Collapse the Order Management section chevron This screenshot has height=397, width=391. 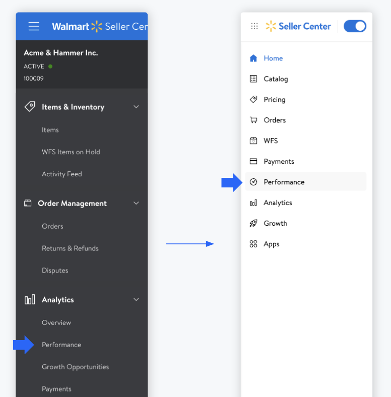coord(136,203)
